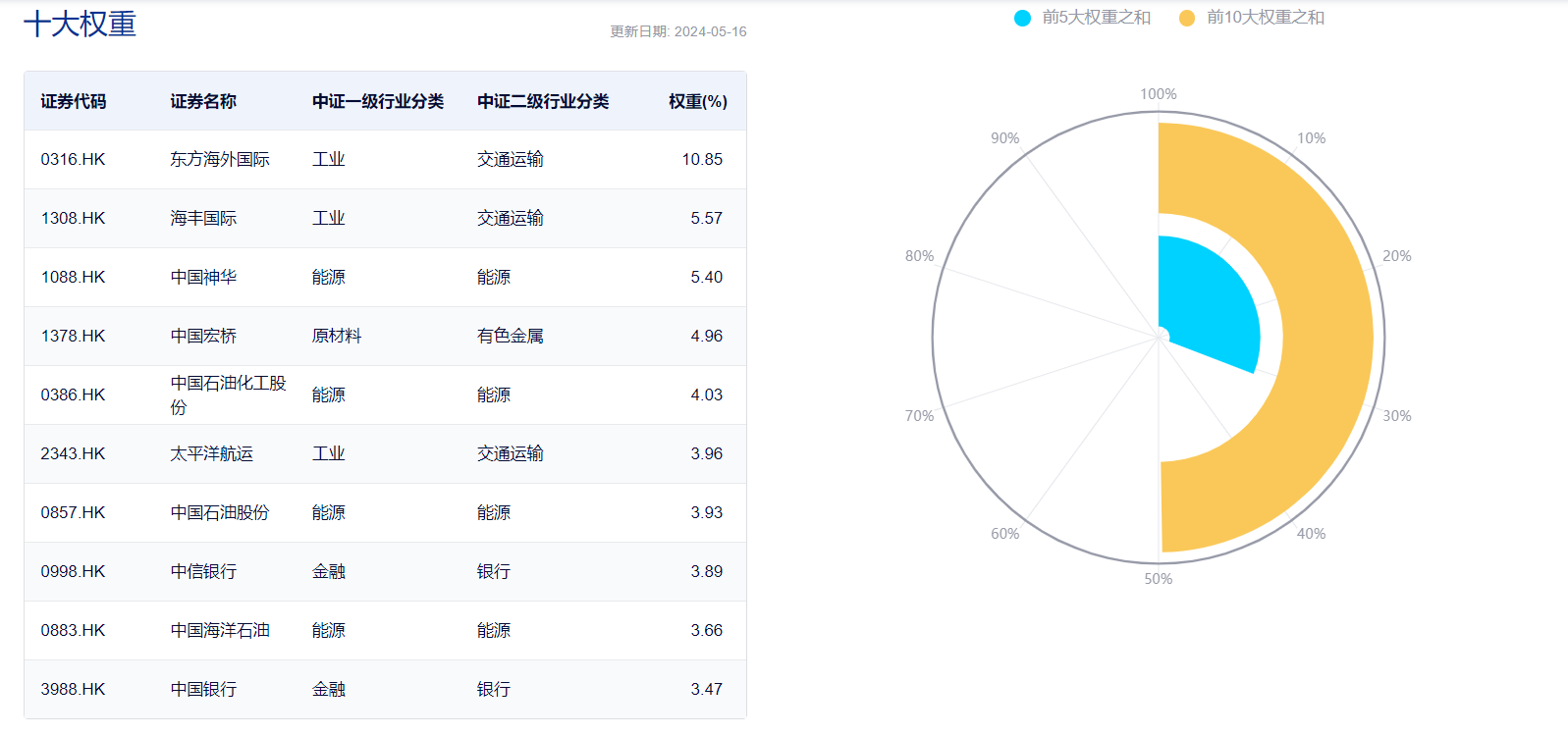This screenshot has width=1568, height=736.
Task: Toggle the 前10大权重之和 legend item
Action: click(x=1251, y=18)
